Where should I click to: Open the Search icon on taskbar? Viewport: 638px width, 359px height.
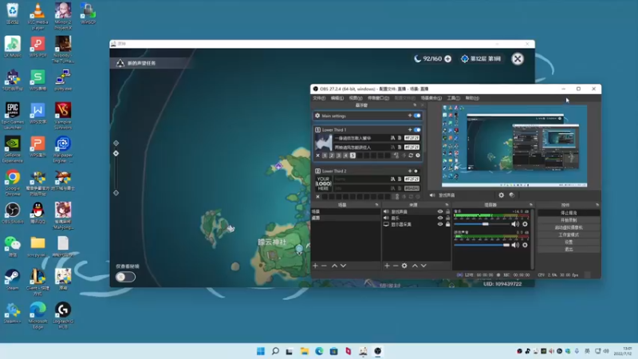275,351
